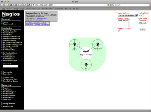This screenshot has width=151, height=112.
Task: Click the larger text size A button
Action: coord(29,5)
